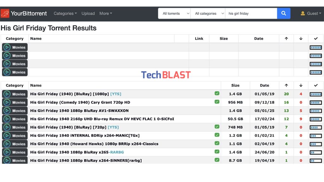This screenshot has width=324, height=182.
Task: Click Movies icon for Cary Grant 720p HD row
Action: tap(15, 102)
